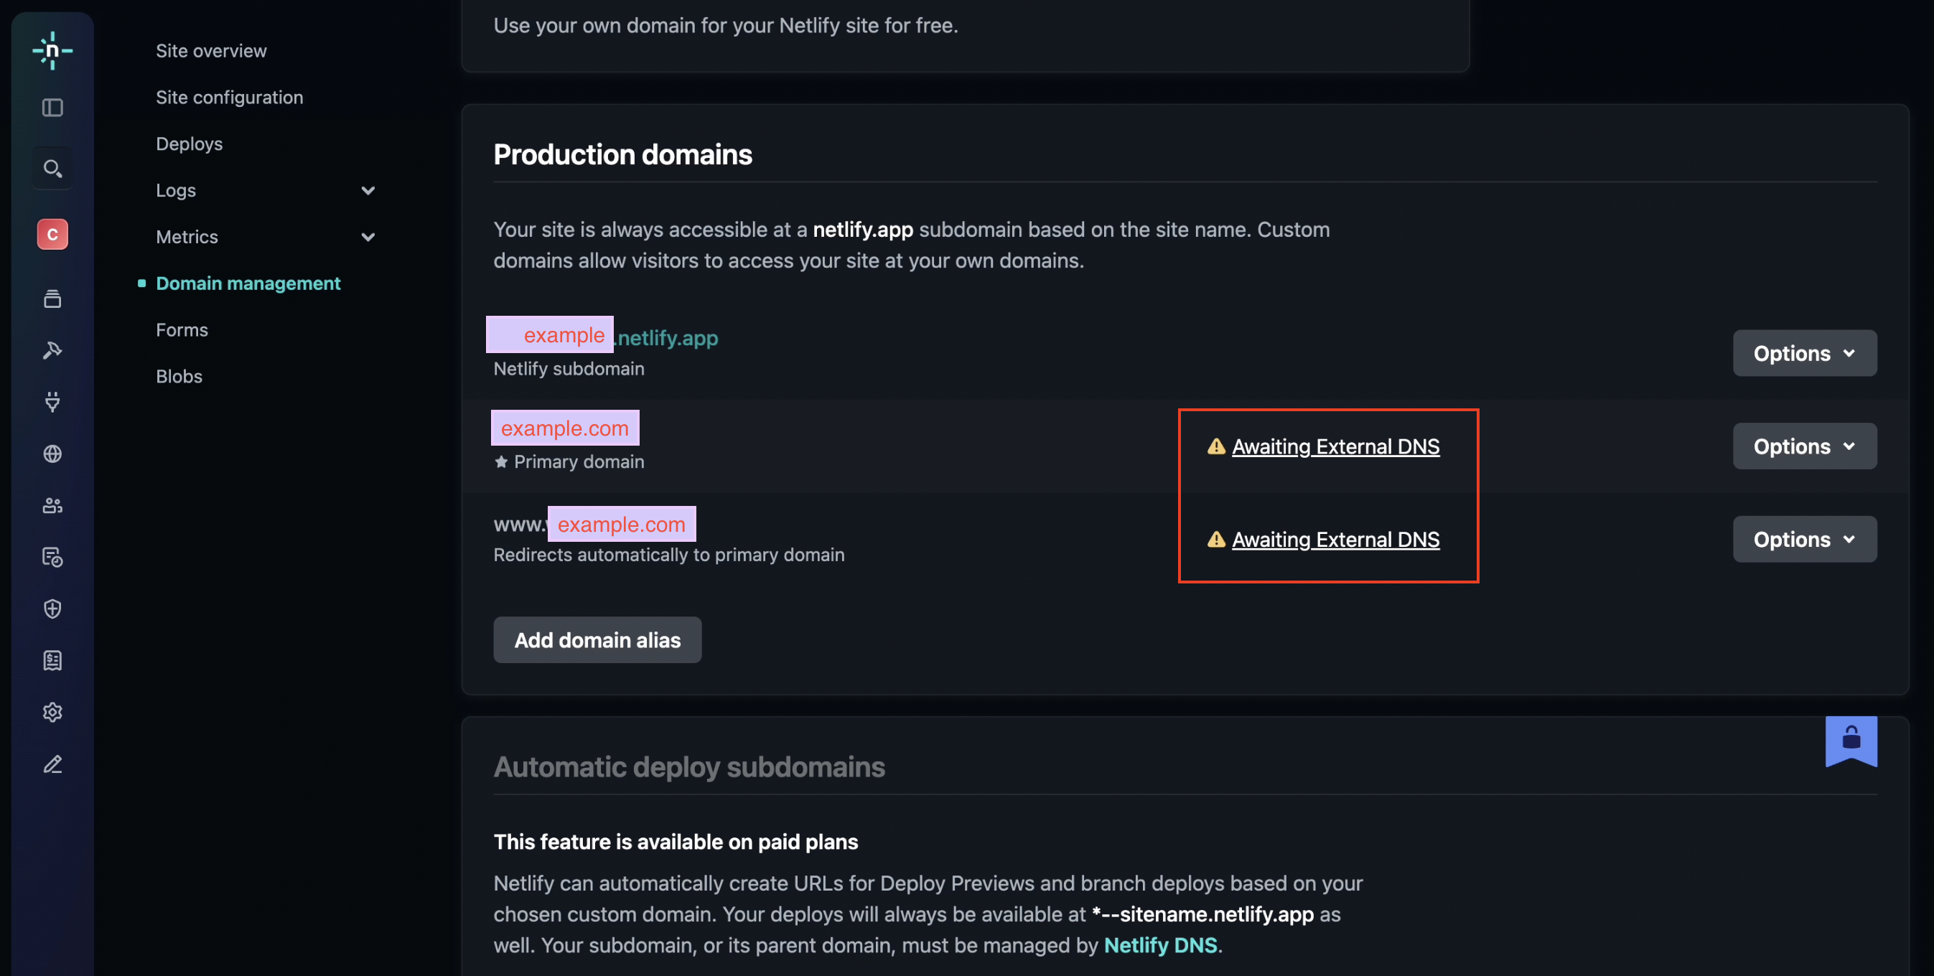The height and width of the screenshot is (976, 1934).
Task: Click 'Use your own domain' banner text
Action: 725,26
